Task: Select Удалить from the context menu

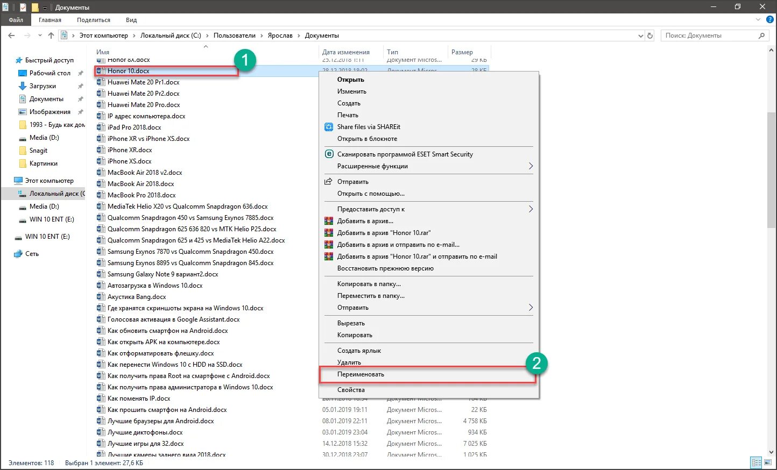Action: pos(428,362)
